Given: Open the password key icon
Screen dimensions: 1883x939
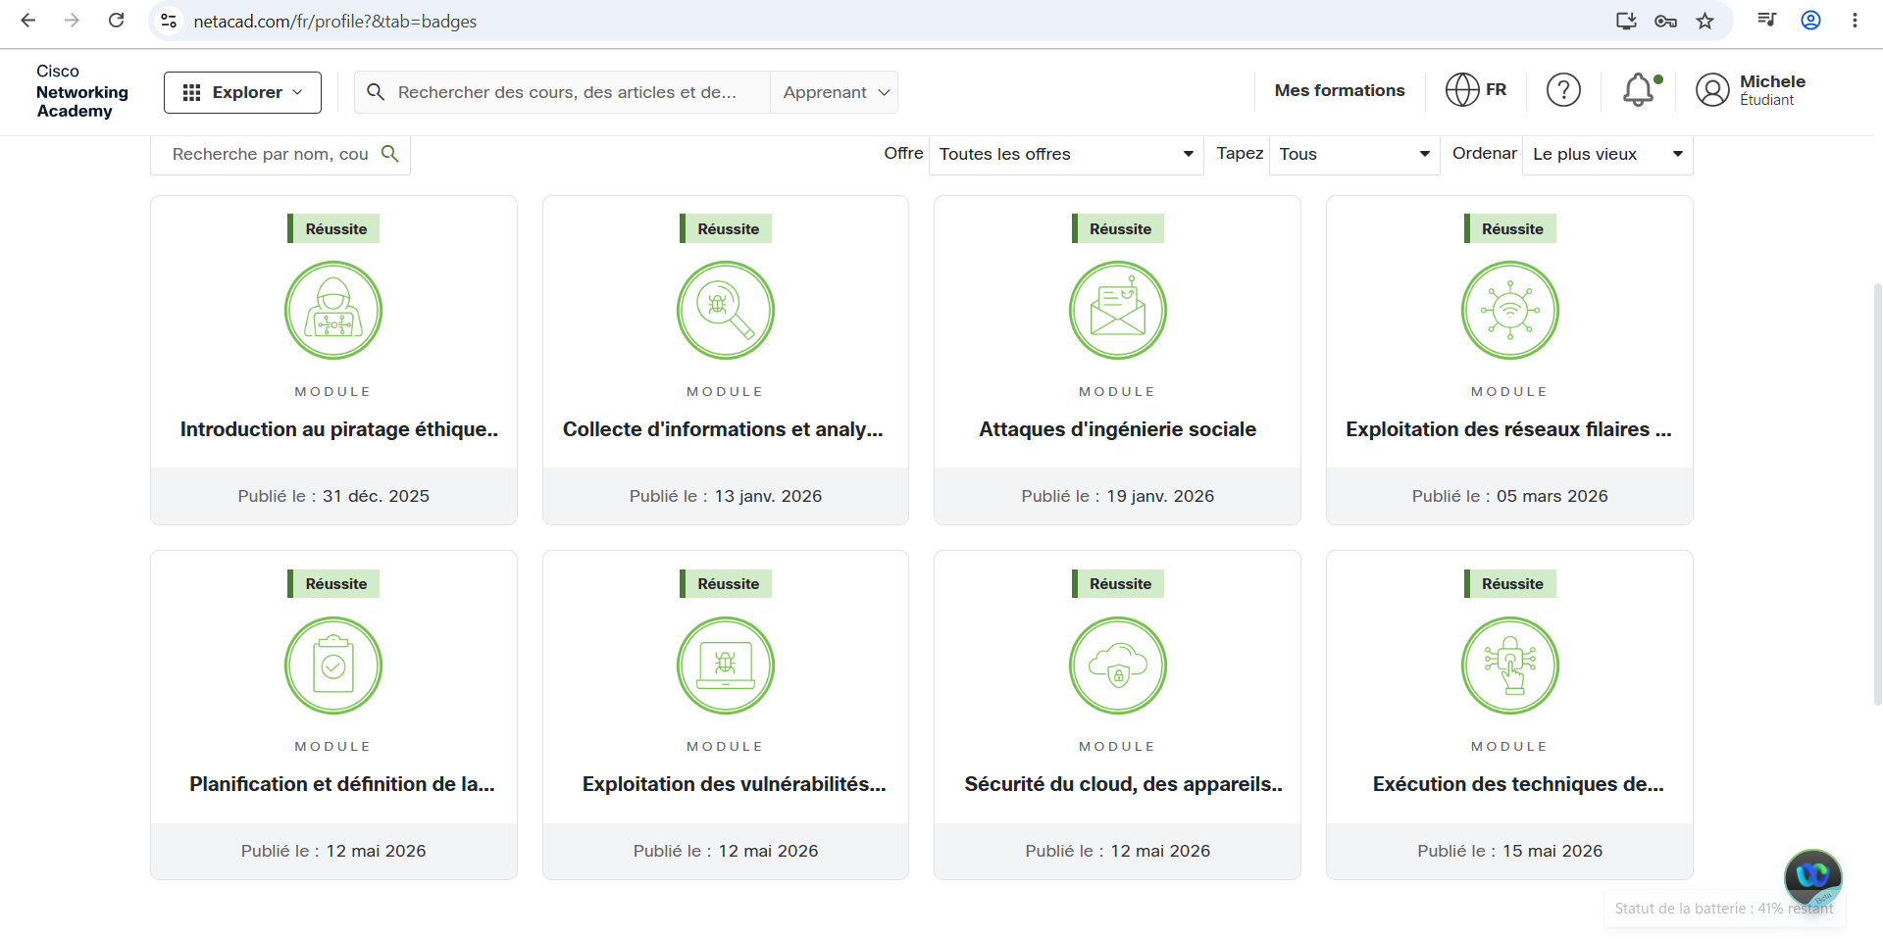Looking at the screenshot, I should [1665, 21].
